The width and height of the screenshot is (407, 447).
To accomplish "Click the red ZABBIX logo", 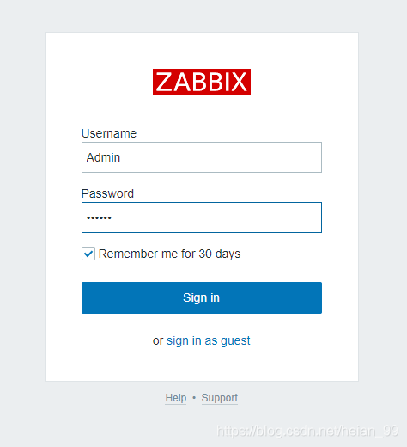I will pos(202,82).
